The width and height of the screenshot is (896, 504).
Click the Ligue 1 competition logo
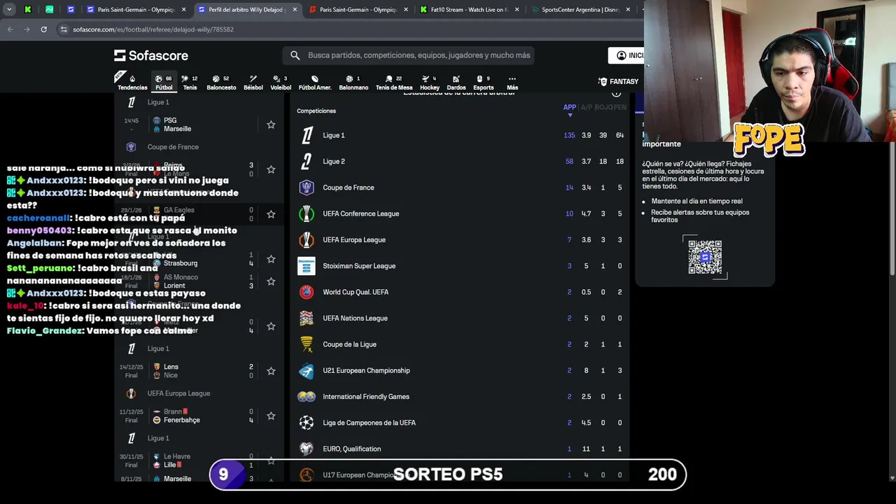[x=307, y=135]
